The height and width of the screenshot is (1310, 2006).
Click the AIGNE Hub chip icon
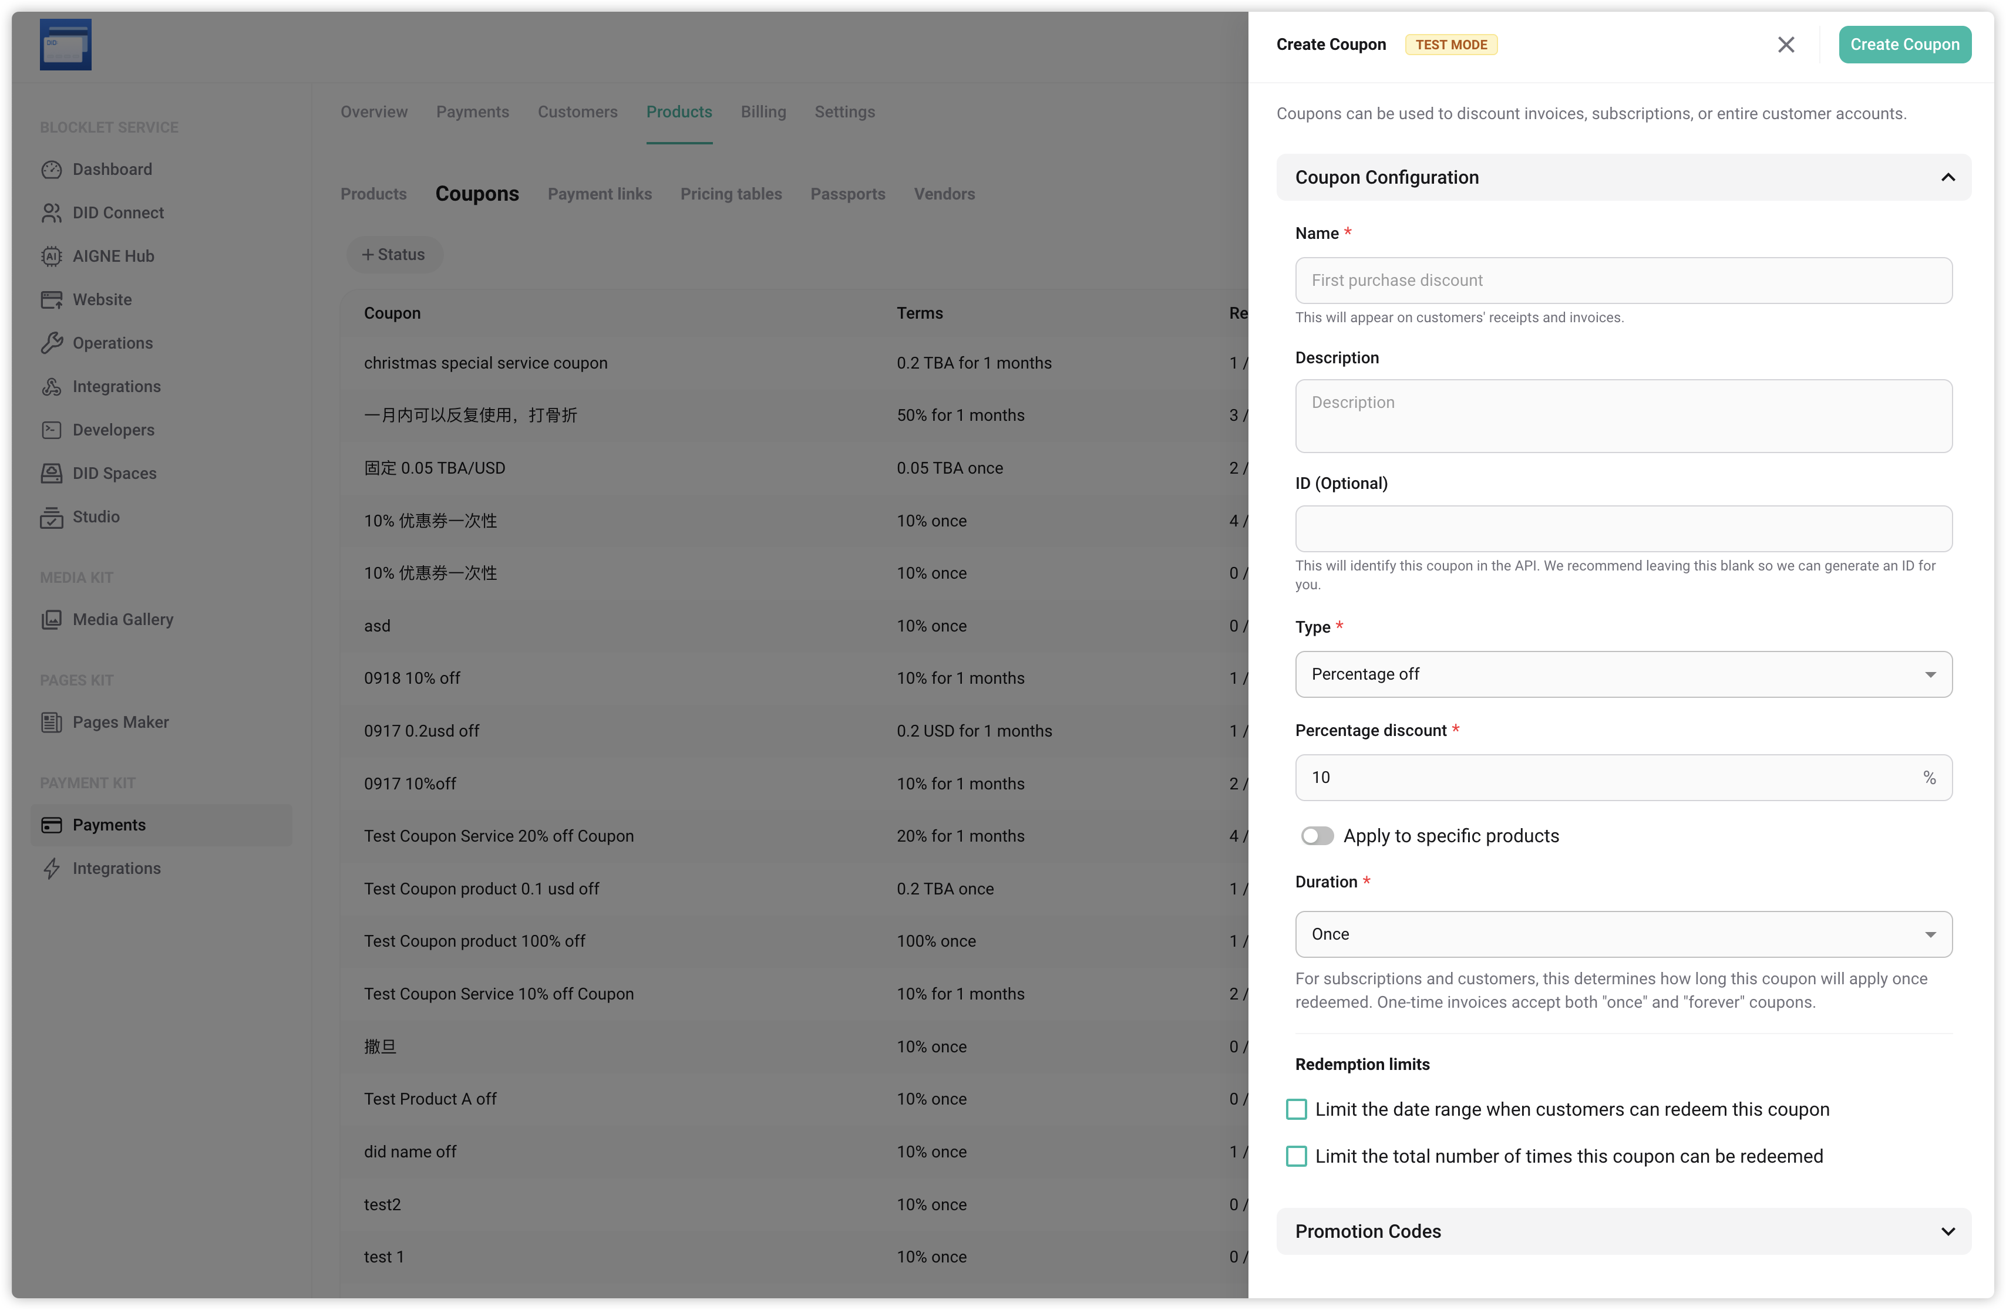52,256
